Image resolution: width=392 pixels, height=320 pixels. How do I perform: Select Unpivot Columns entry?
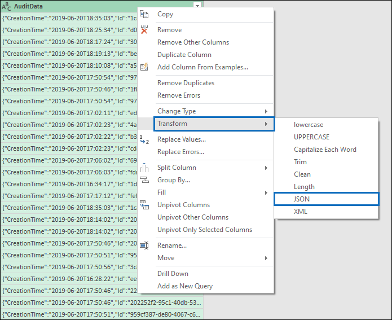(205, 205)
